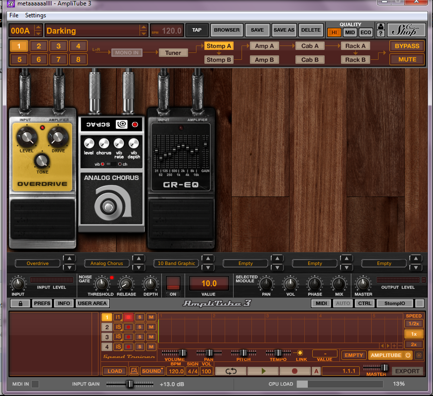This screenshot has width=433, height=396.
Task: Click the round Analog Chorus footswitch
Action: 108,207
